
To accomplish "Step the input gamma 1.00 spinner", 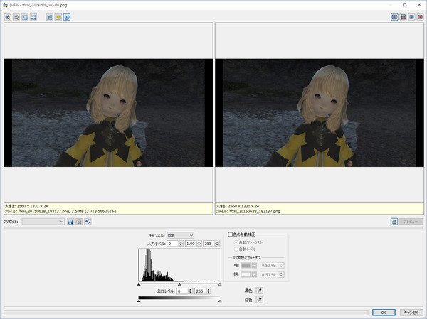I will 199,244.
